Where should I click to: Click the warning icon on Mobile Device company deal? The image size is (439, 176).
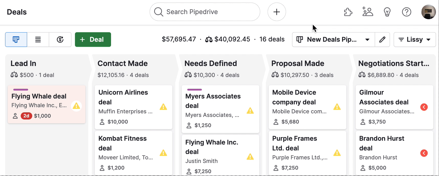click(337, 107)
